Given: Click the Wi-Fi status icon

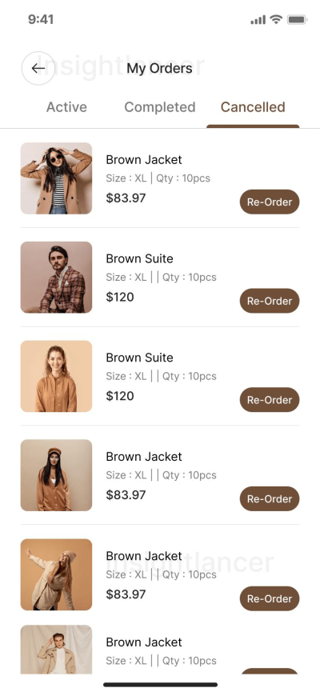Looking at the screenshot, I should coord(276,19).
